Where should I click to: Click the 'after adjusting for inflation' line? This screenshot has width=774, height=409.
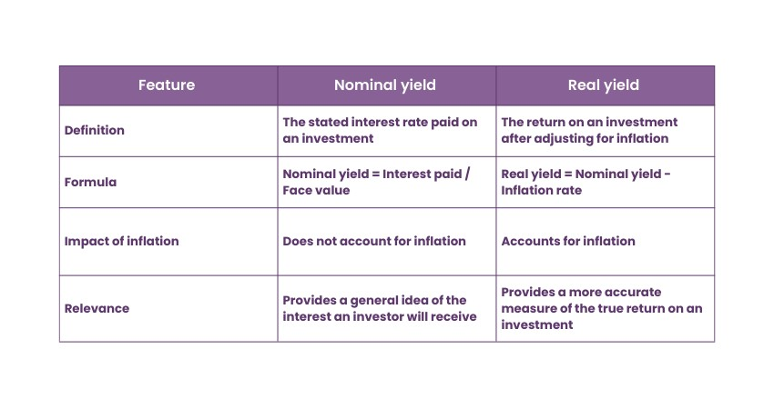click(585, 138)
